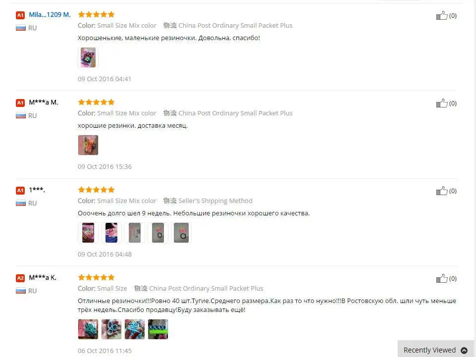Click A1 level badge next to Mila...1209 M.
476x357 pixels.
coord(20,15)
